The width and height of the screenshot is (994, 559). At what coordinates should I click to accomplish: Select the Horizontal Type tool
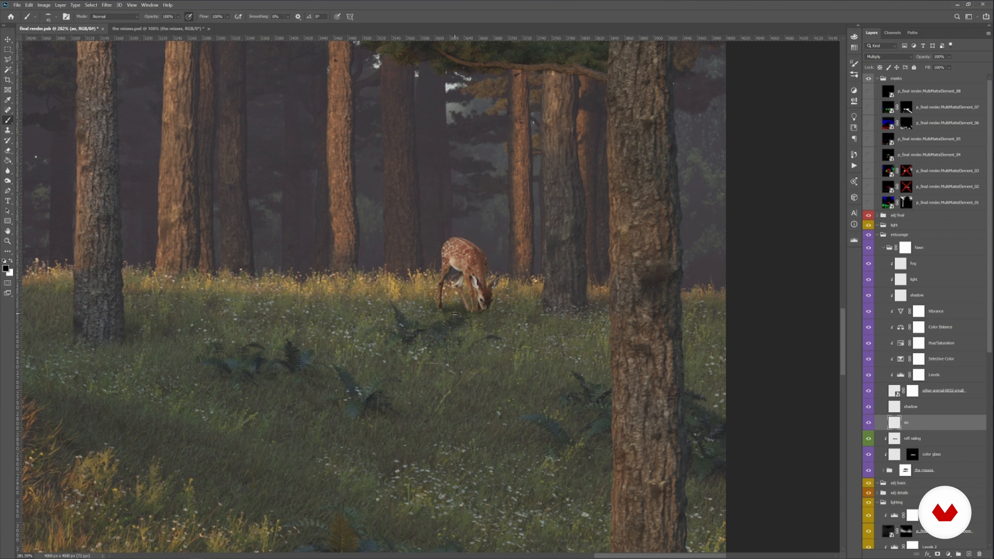8,201
